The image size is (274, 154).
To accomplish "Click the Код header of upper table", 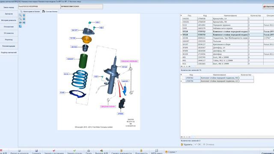I will pyautogui.click(x=205, y=15).
